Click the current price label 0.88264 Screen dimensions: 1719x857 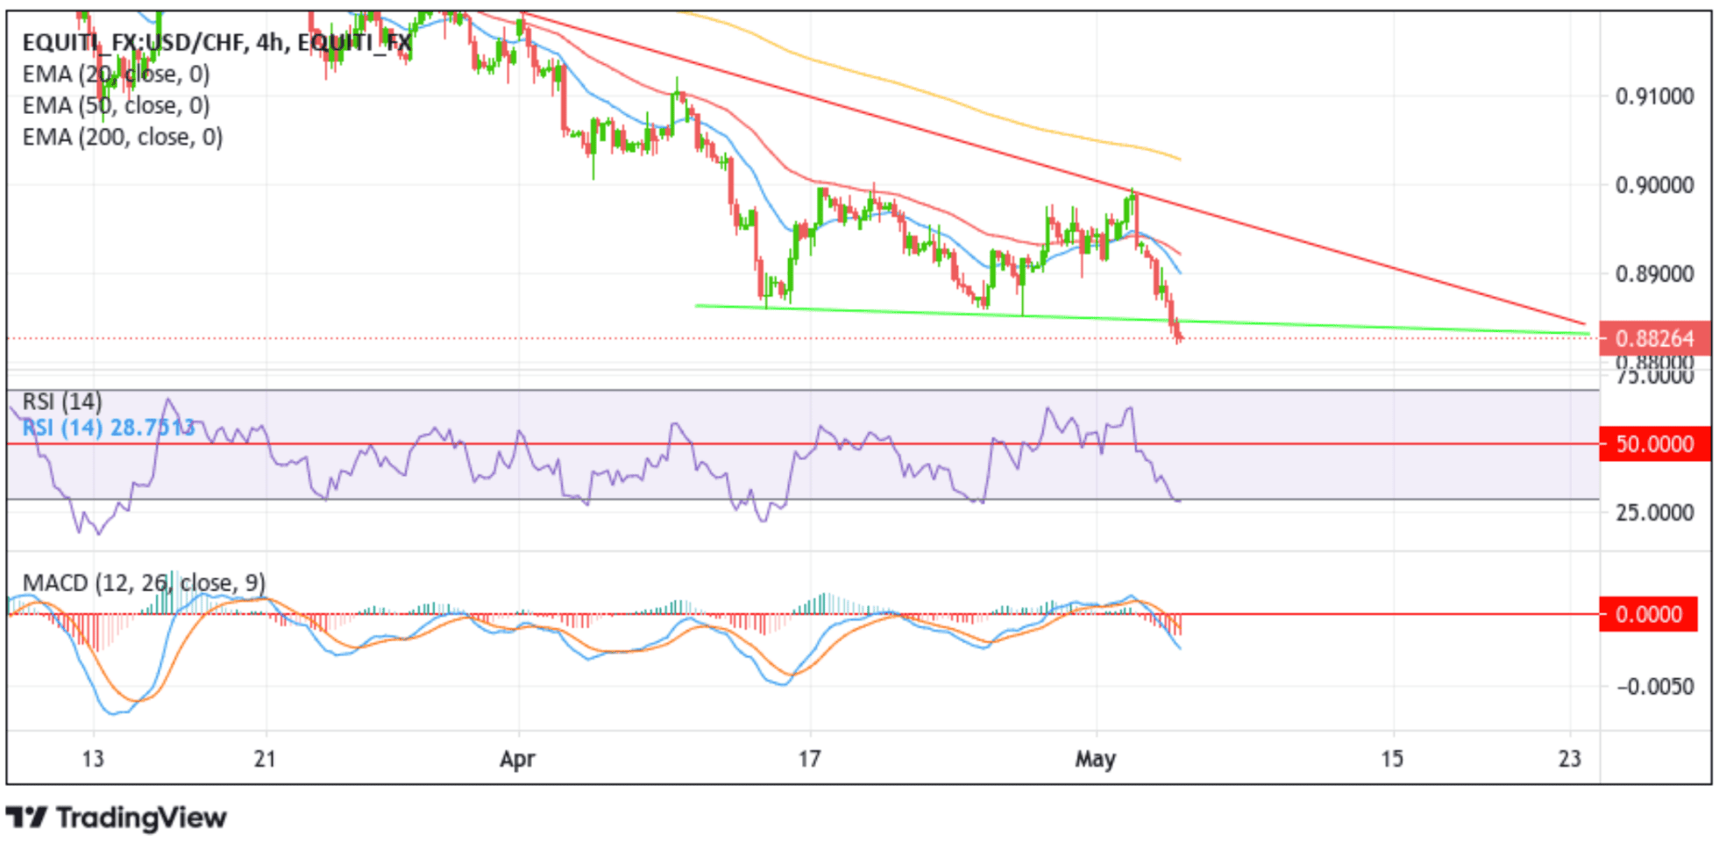[x=1654, y=338]
